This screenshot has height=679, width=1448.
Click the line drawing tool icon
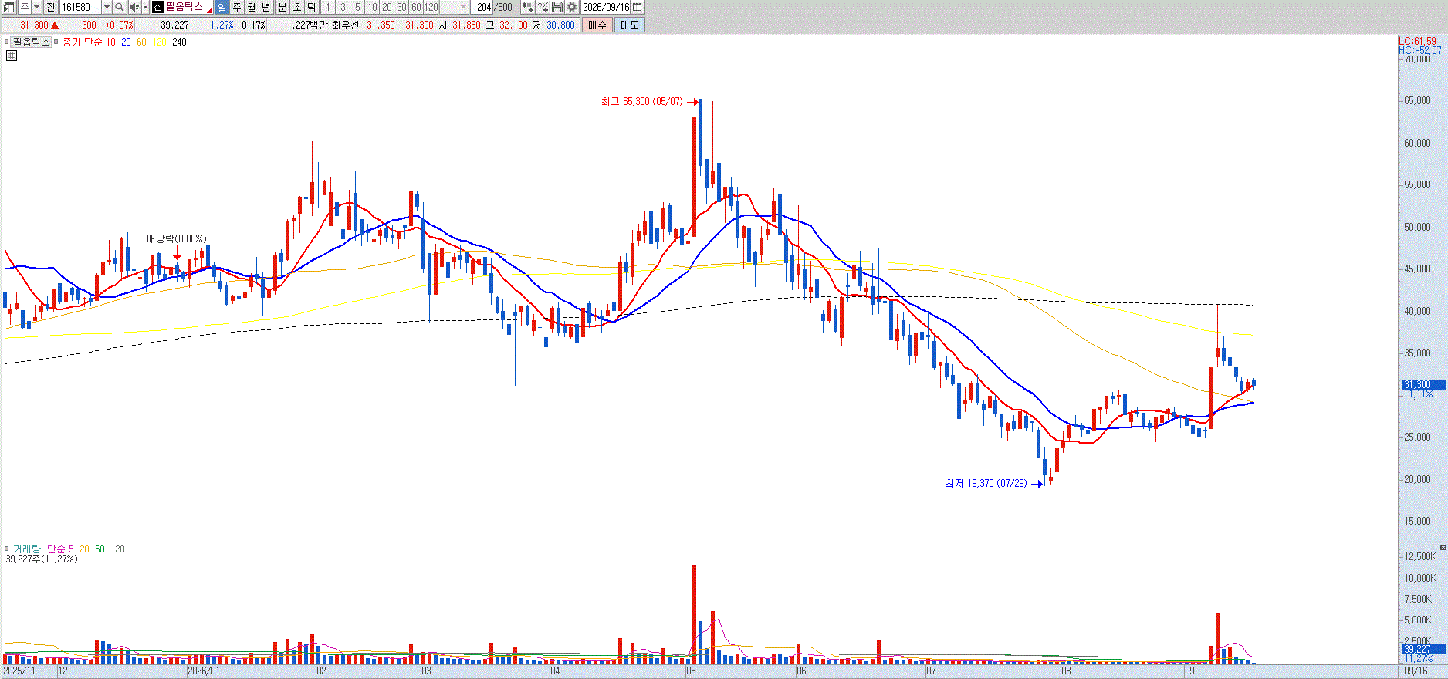tap(543, 7)
